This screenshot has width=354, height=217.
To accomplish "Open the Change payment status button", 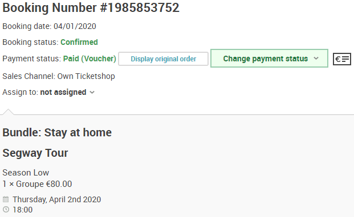I will tap(269, 59).
